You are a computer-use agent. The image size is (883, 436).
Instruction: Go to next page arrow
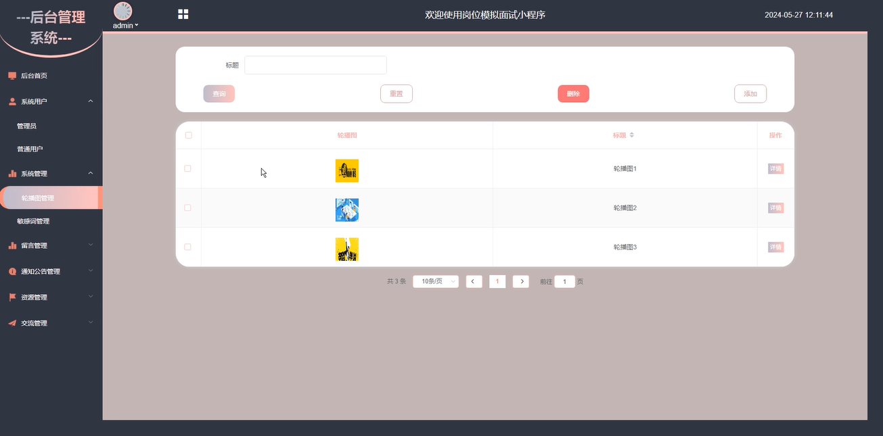pyautogui.click(x=520, y=281)
